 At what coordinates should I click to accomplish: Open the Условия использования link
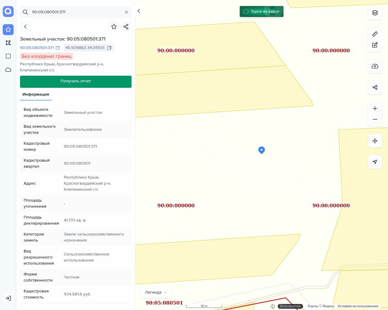[358, 306]
